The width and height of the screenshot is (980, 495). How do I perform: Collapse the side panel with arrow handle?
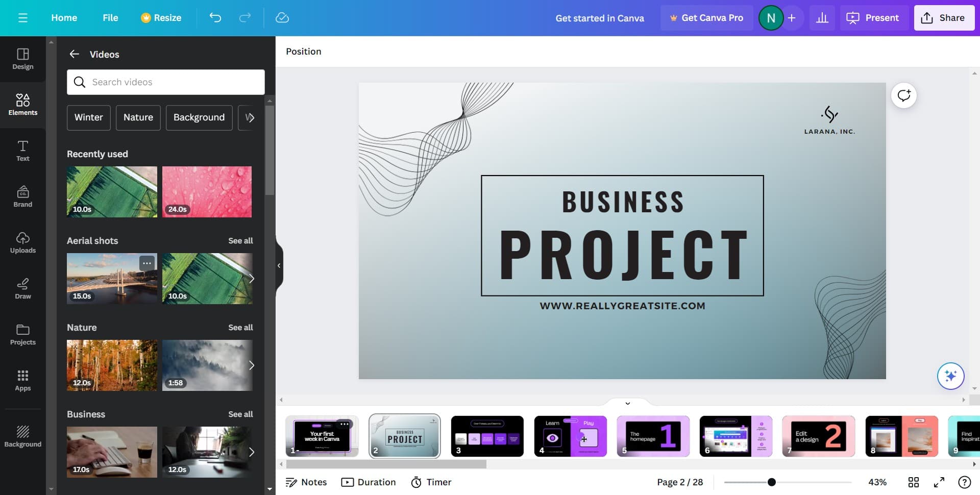pos(279,265)
